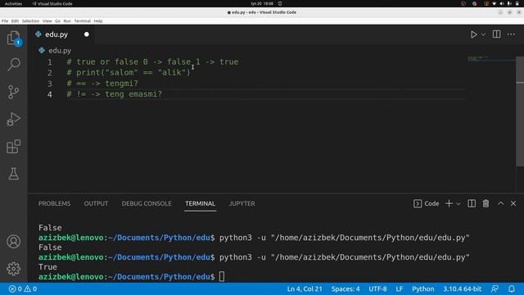524x295 pixels.
Task: Switch to the JUPYTER panel tab
Action: (x=242, y=203)
